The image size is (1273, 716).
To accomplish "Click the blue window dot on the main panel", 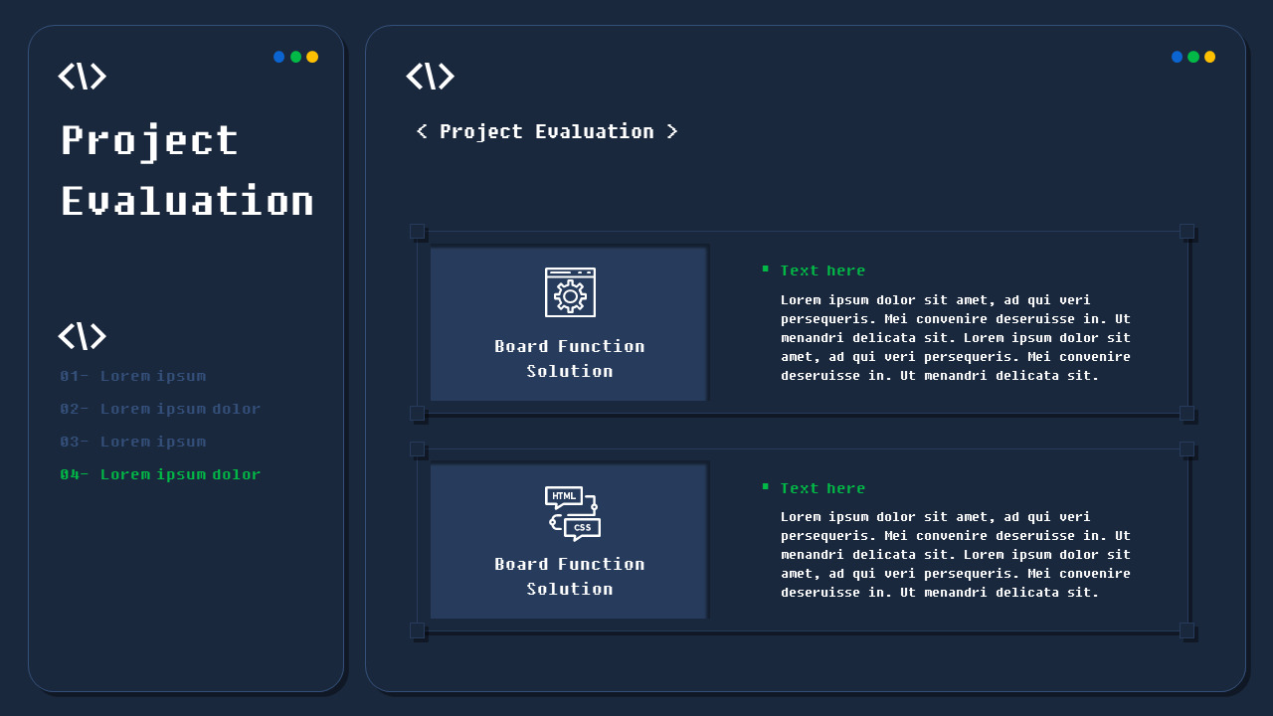I will coord(1177,57).
